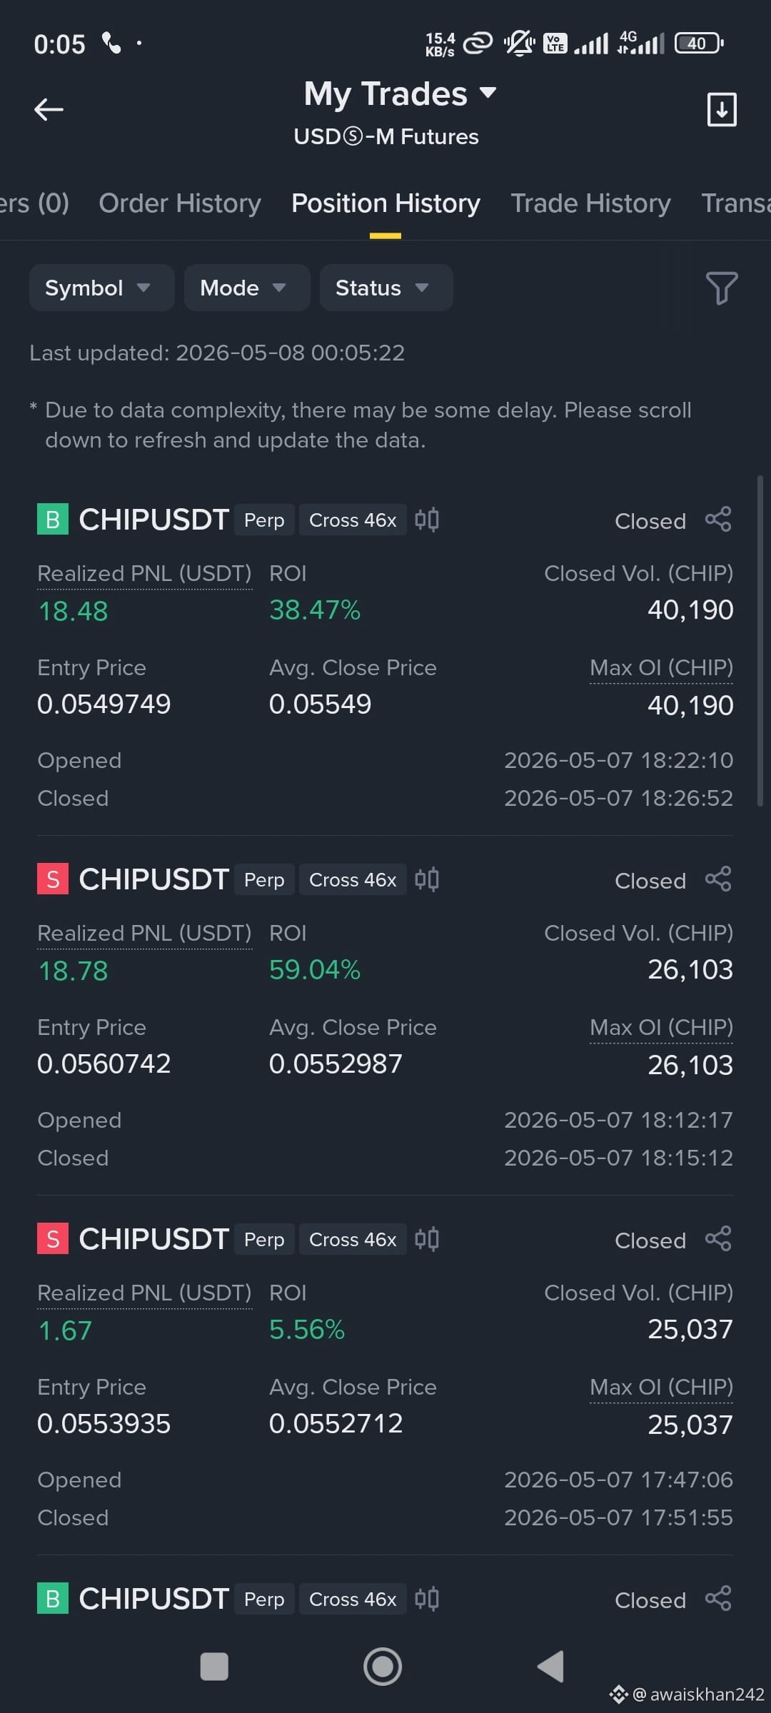Image resolution: width=771 pixels, height=1713 pixels.
Task: Select the Position History tab
Action: [385, 203]
